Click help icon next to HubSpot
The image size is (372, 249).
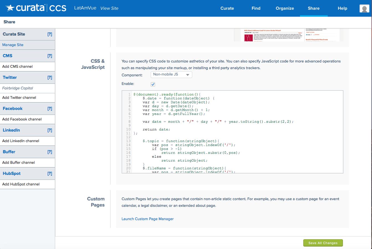click(50, 174)
